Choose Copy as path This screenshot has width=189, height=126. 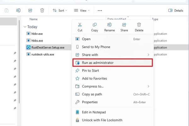pos(112,94)
